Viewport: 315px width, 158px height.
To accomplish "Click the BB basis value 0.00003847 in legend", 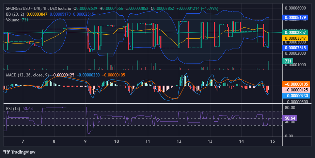I will [37, 14].
